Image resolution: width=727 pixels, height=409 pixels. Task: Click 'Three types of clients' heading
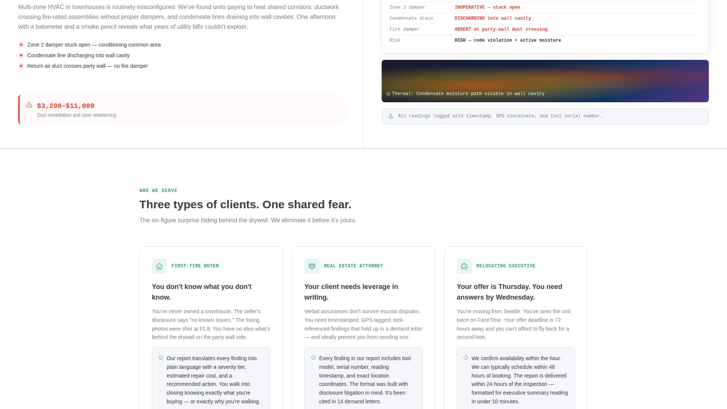[245, 204]
